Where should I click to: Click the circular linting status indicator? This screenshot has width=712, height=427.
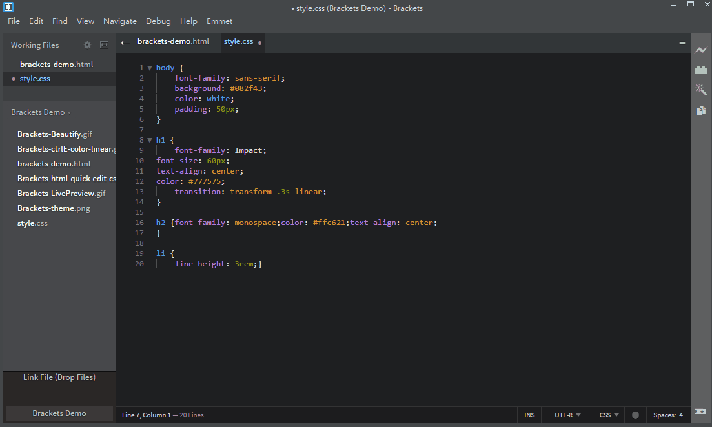tap(635, 415)
